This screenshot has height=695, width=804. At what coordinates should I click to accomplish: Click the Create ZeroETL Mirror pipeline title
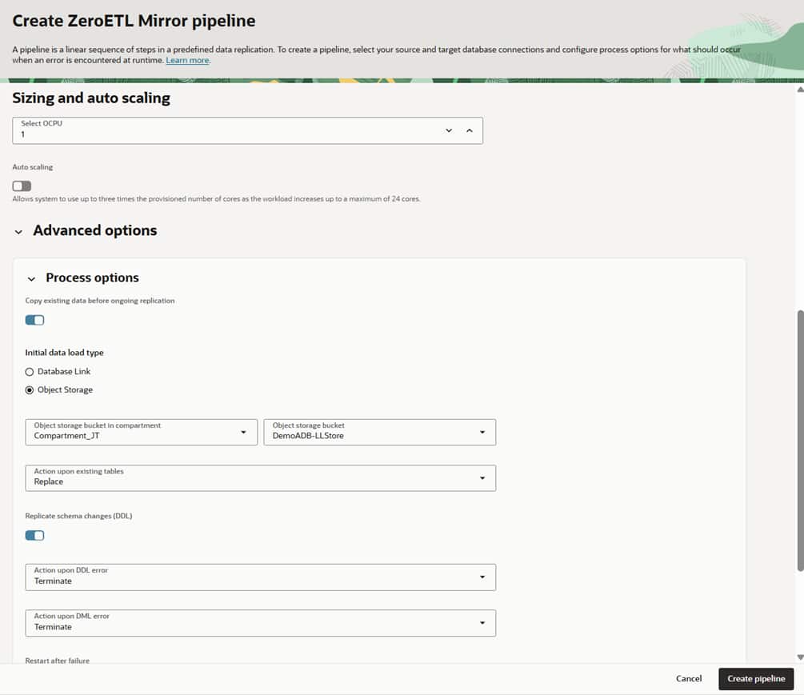point(134,21)
